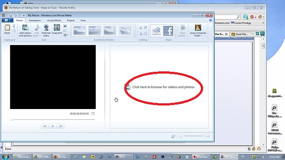This screenshot has height=160, width=285.
Task: Open the IrfanView taskbar button
Action: [201, 157]
